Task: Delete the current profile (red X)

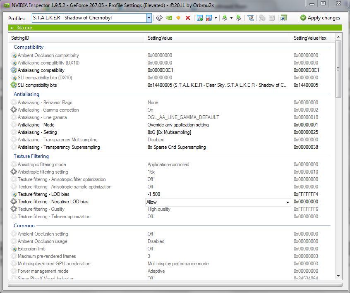Action: pos(188,18)
